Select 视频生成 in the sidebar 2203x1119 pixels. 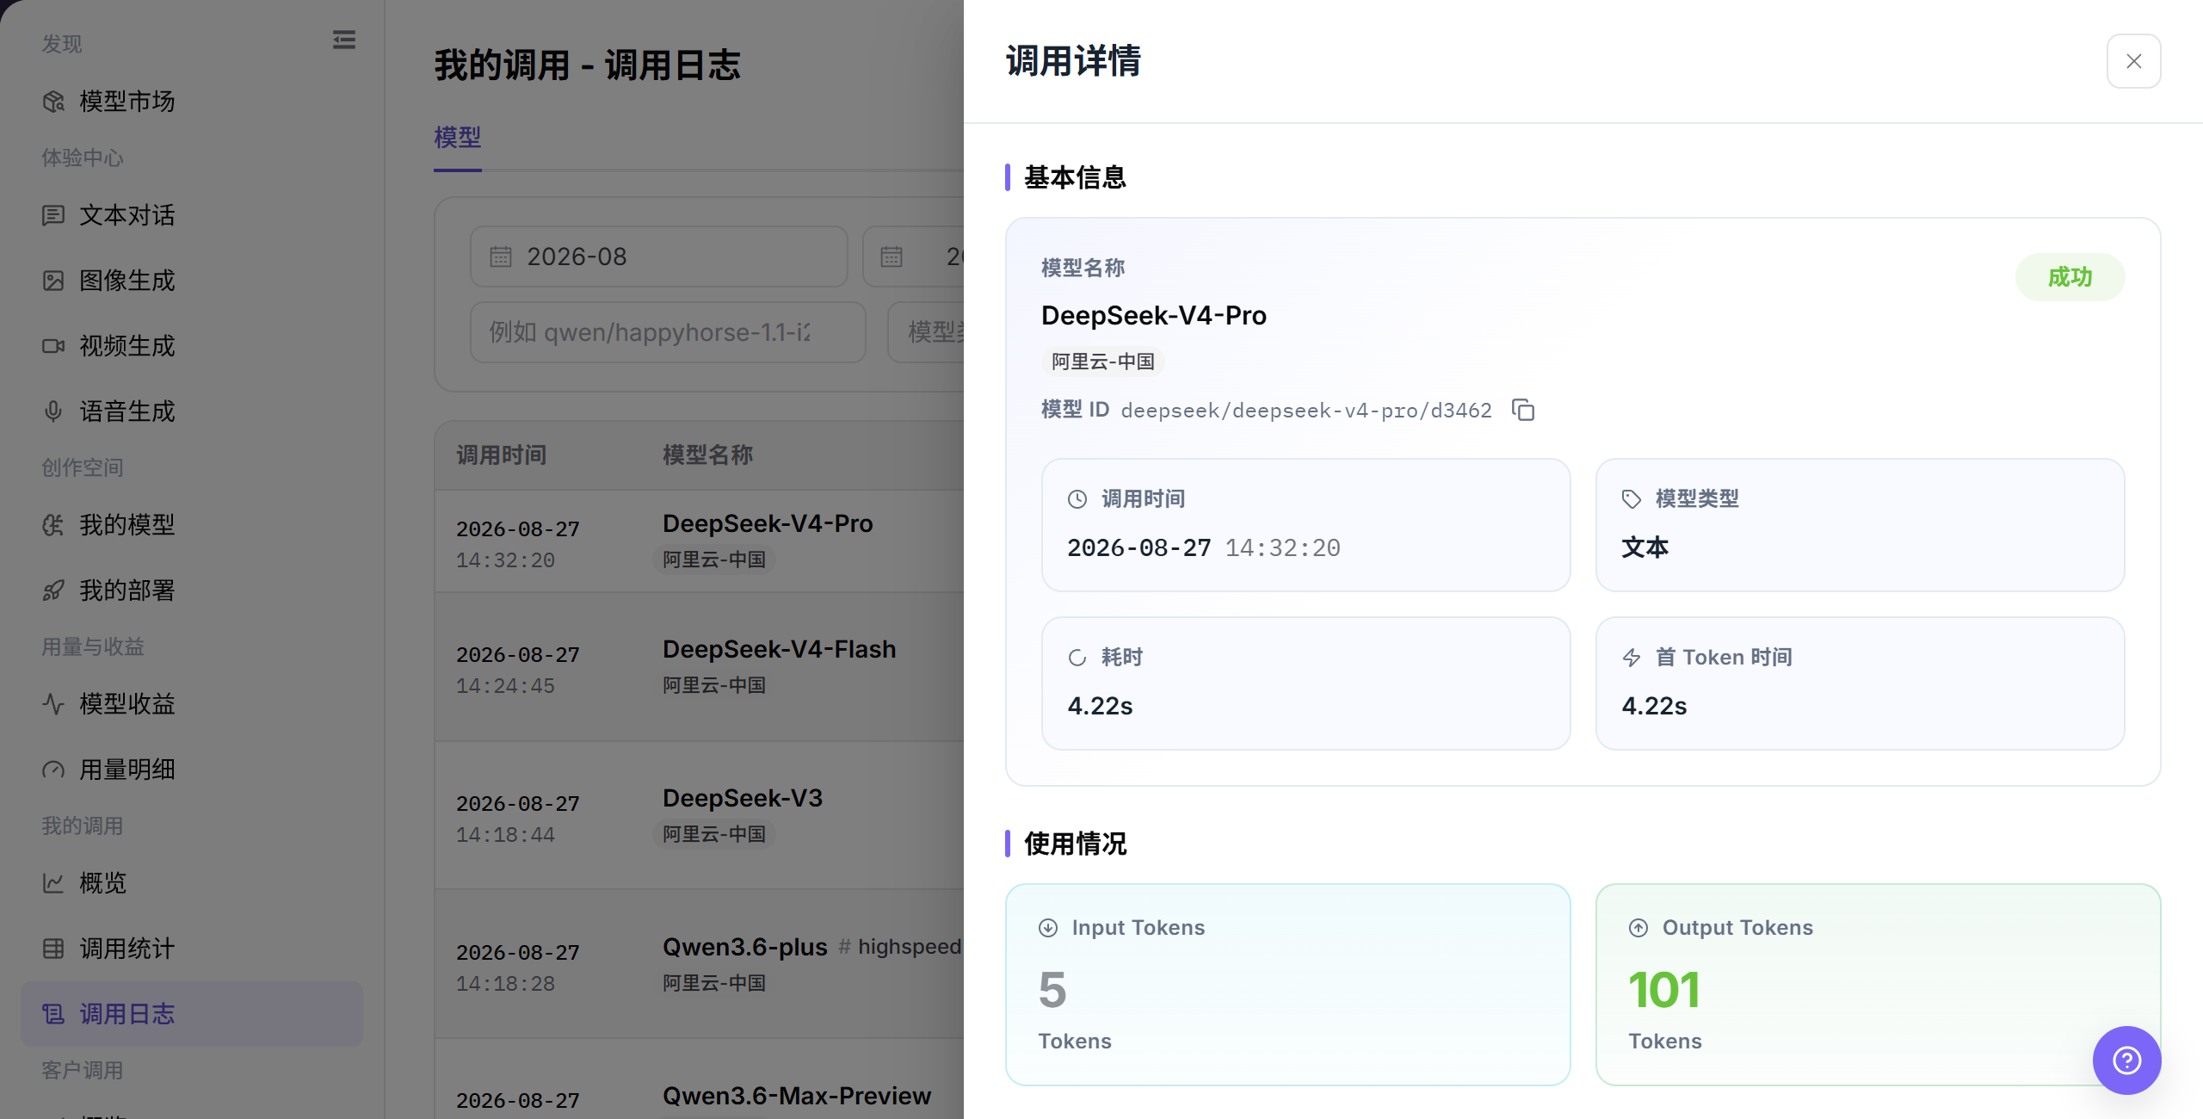click(191, 346)
